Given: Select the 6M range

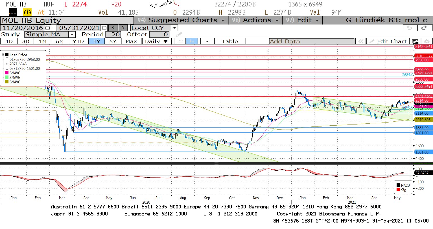Looking at the screenshot, I should 60,41.
